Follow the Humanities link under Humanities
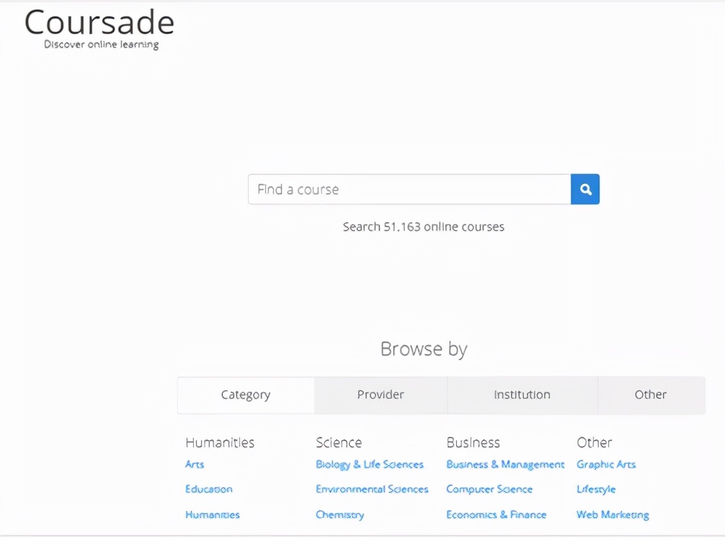Screen dimensions: 725x537 click(213, 515)
